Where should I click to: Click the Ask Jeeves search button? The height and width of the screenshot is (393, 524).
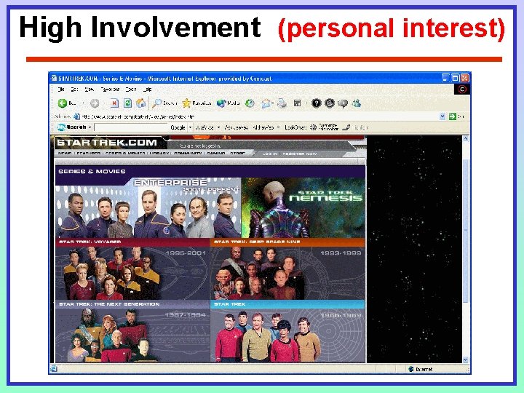point(237,127)
